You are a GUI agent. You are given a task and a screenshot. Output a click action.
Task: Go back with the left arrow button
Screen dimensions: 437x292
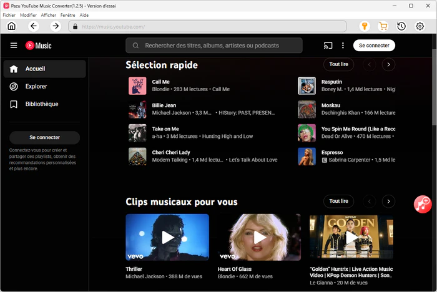point(34,26)
